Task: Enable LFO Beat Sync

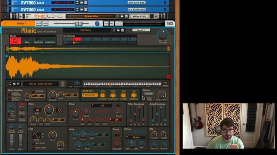Action: [33, 148]
